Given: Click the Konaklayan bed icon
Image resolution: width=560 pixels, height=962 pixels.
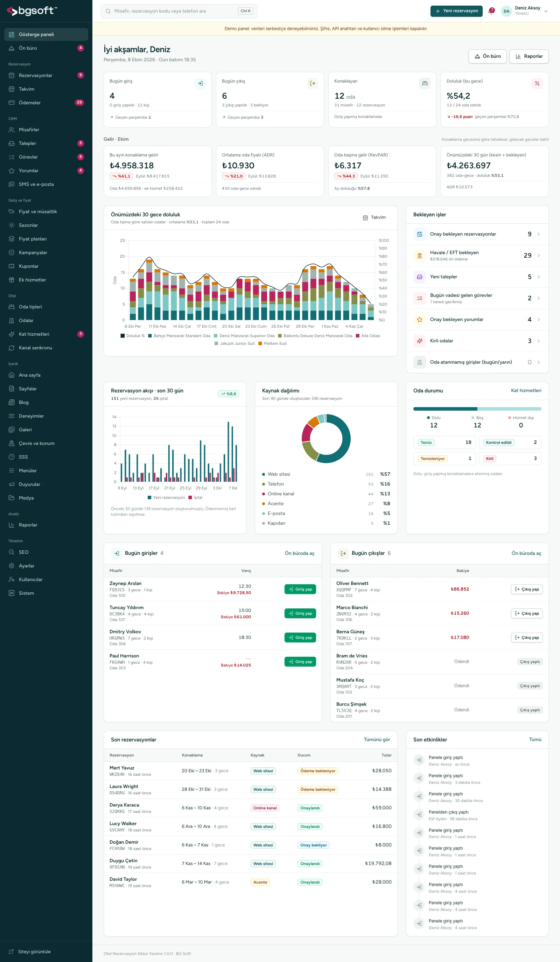Looking at the screenshot, I should point(425,83).
